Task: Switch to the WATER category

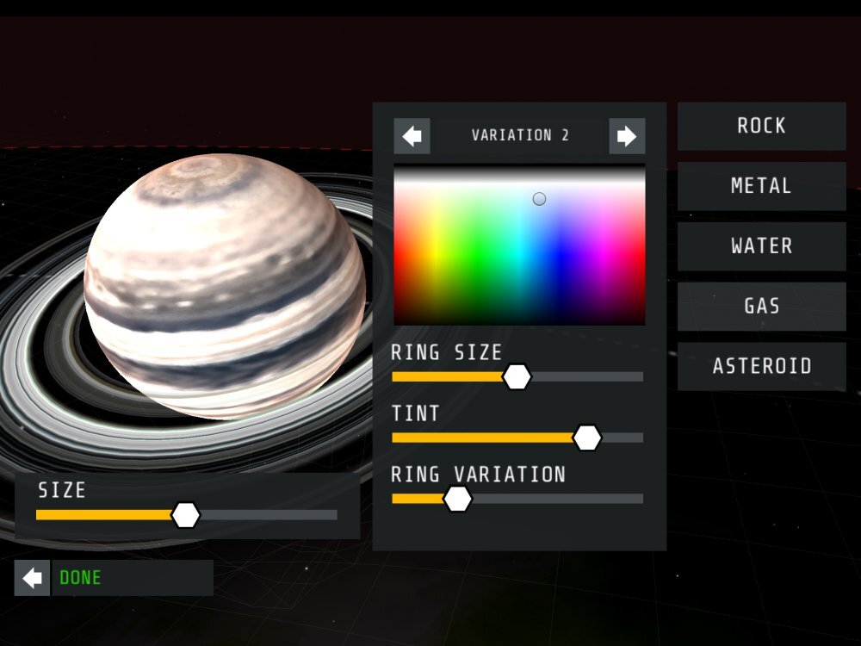Action: (x=761, y=246)
